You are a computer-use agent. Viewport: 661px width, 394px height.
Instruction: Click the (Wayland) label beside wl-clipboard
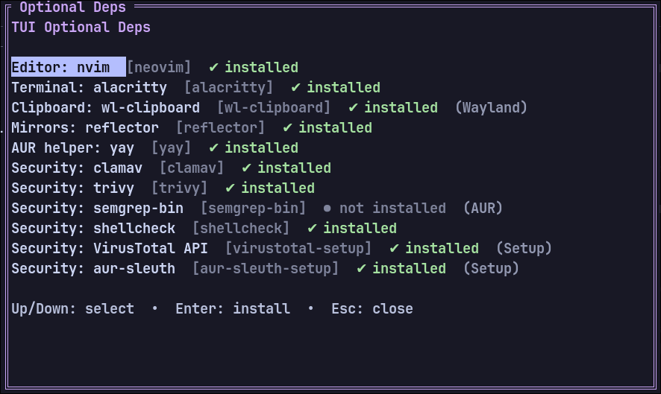491,108
